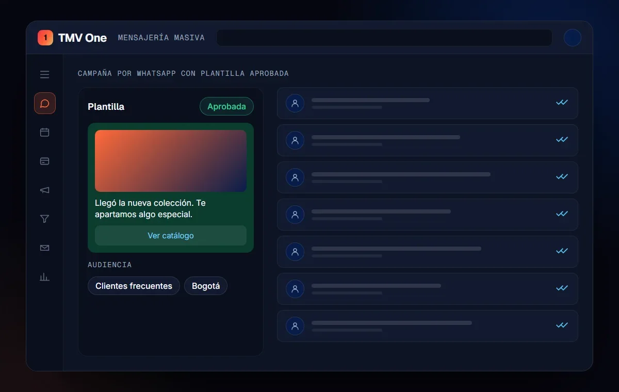Click the round profile avatar in the header
This screenshot has height=392, width=619.
573,38
